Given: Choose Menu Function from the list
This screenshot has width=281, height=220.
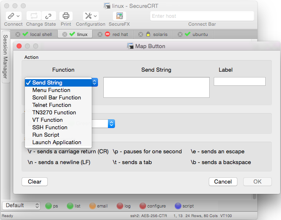Looking at the screenshot, I should (x=58, y=90).
